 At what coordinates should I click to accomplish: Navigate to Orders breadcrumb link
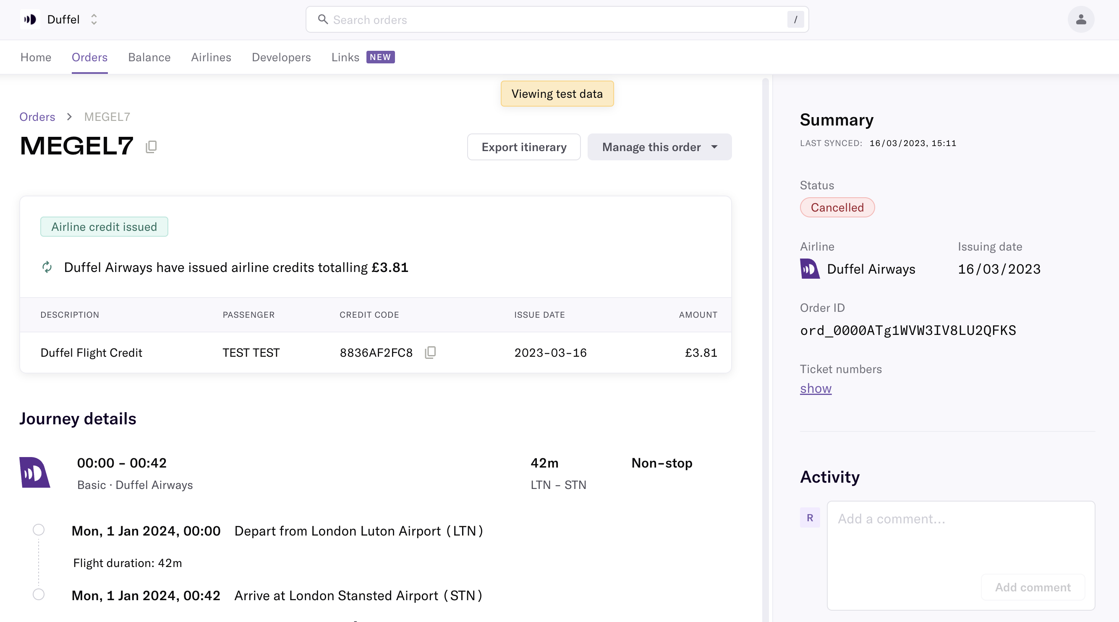(x=37, y=117)
